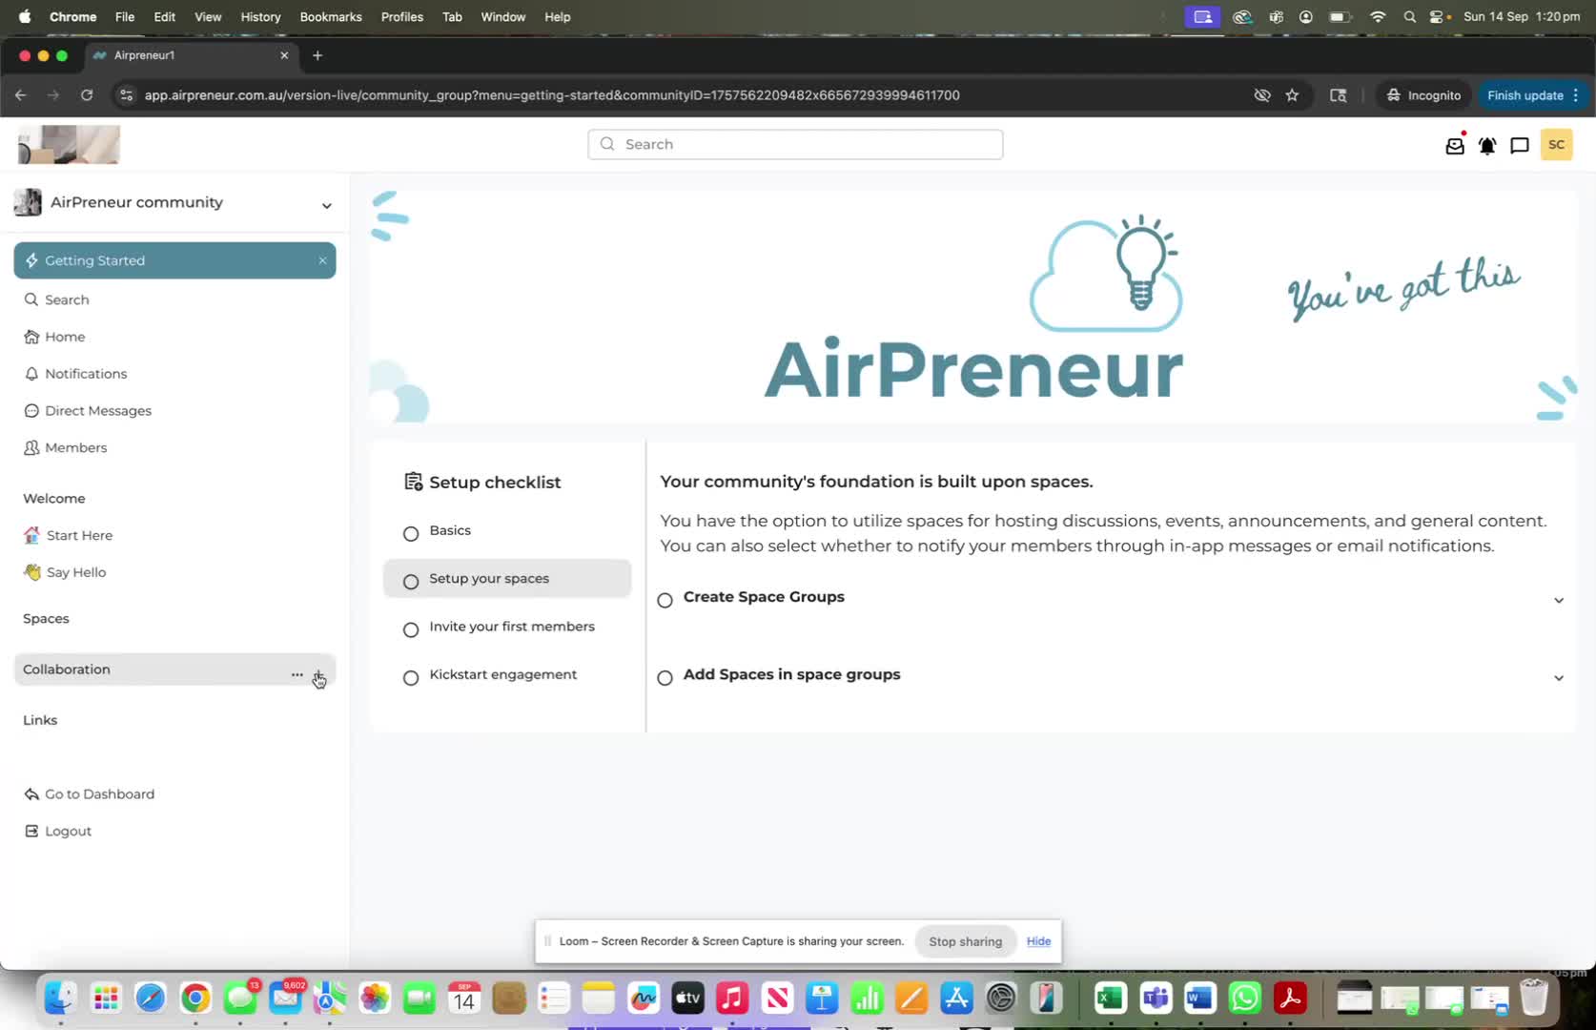1596x1030 pixels.
Task: Open the inbox icon in header
Action: [1455, 145]
